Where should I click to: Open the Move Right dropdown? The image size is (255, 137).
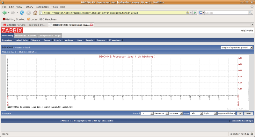point(210,113)
